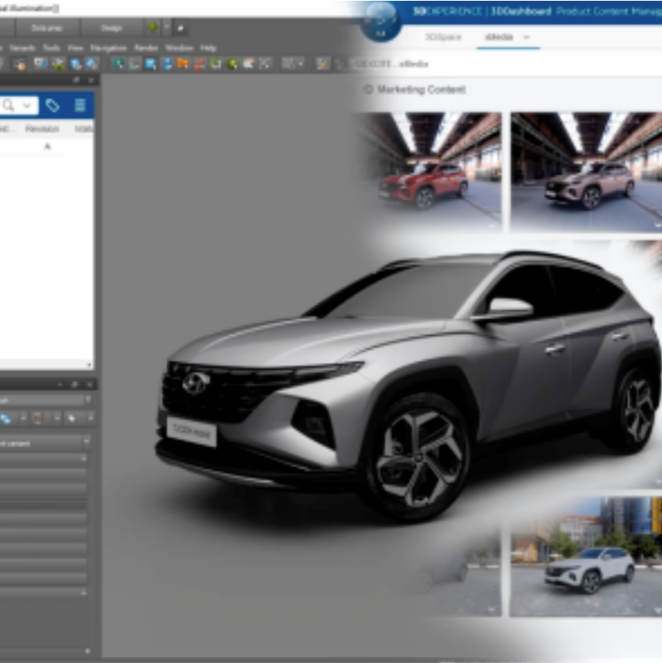Click the Marketing Content heading
This screenshot has height=663, width=662.
(421, 90)
